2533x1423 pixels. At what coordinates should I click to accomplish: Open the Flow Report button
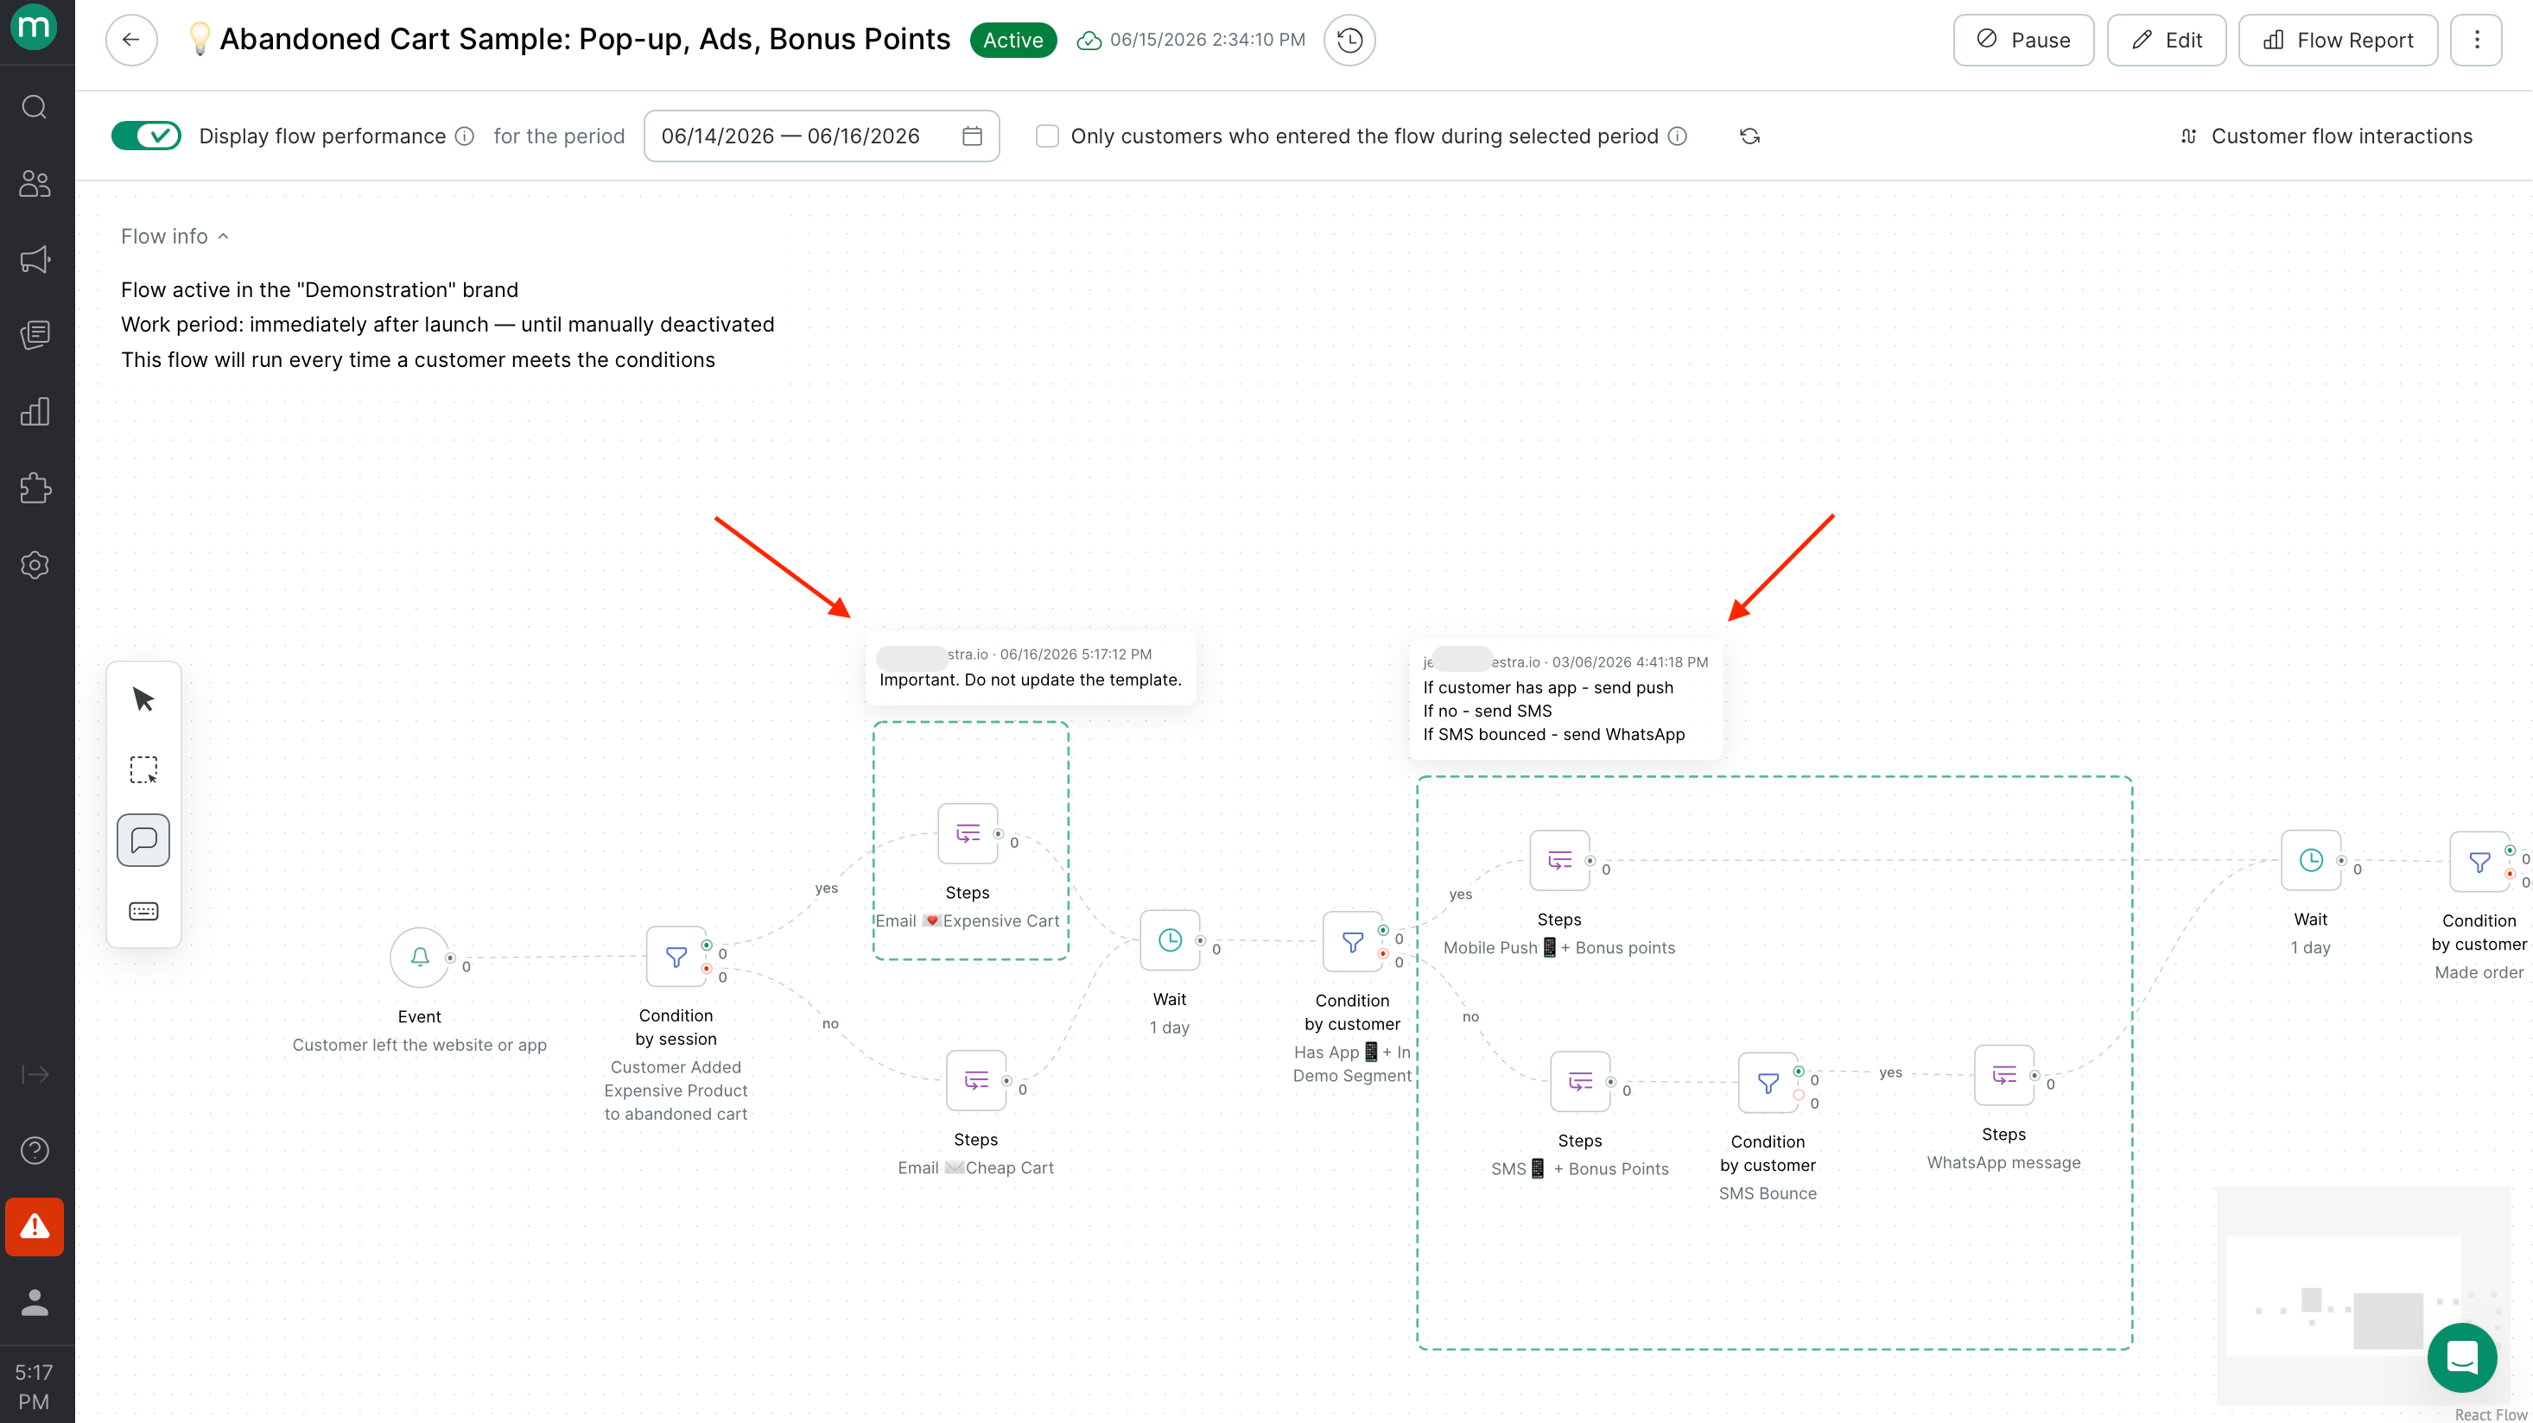pos(2337,41)
